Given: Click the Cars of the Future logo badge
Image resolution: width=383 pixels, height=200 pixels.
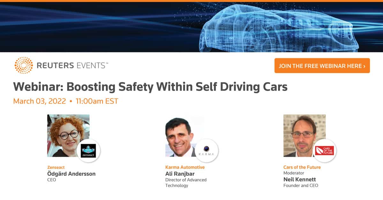Looking at the screenshot, I should coord(324,151).
